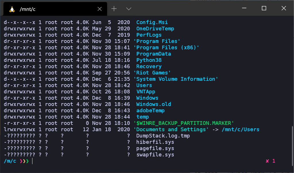Click 'System Volume Information' entry

tap(176, 79)
